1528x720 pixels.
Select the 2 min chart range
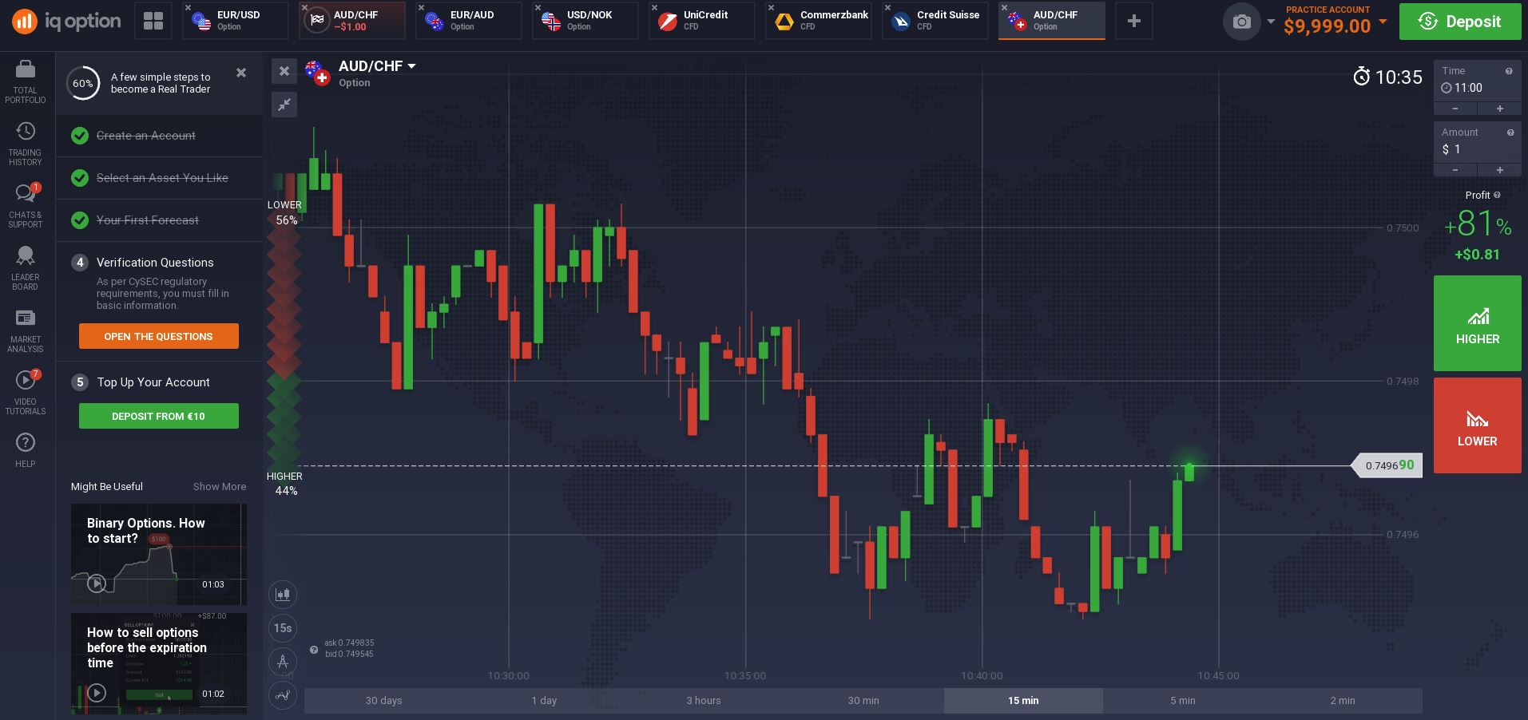(x=1343, y=701)
